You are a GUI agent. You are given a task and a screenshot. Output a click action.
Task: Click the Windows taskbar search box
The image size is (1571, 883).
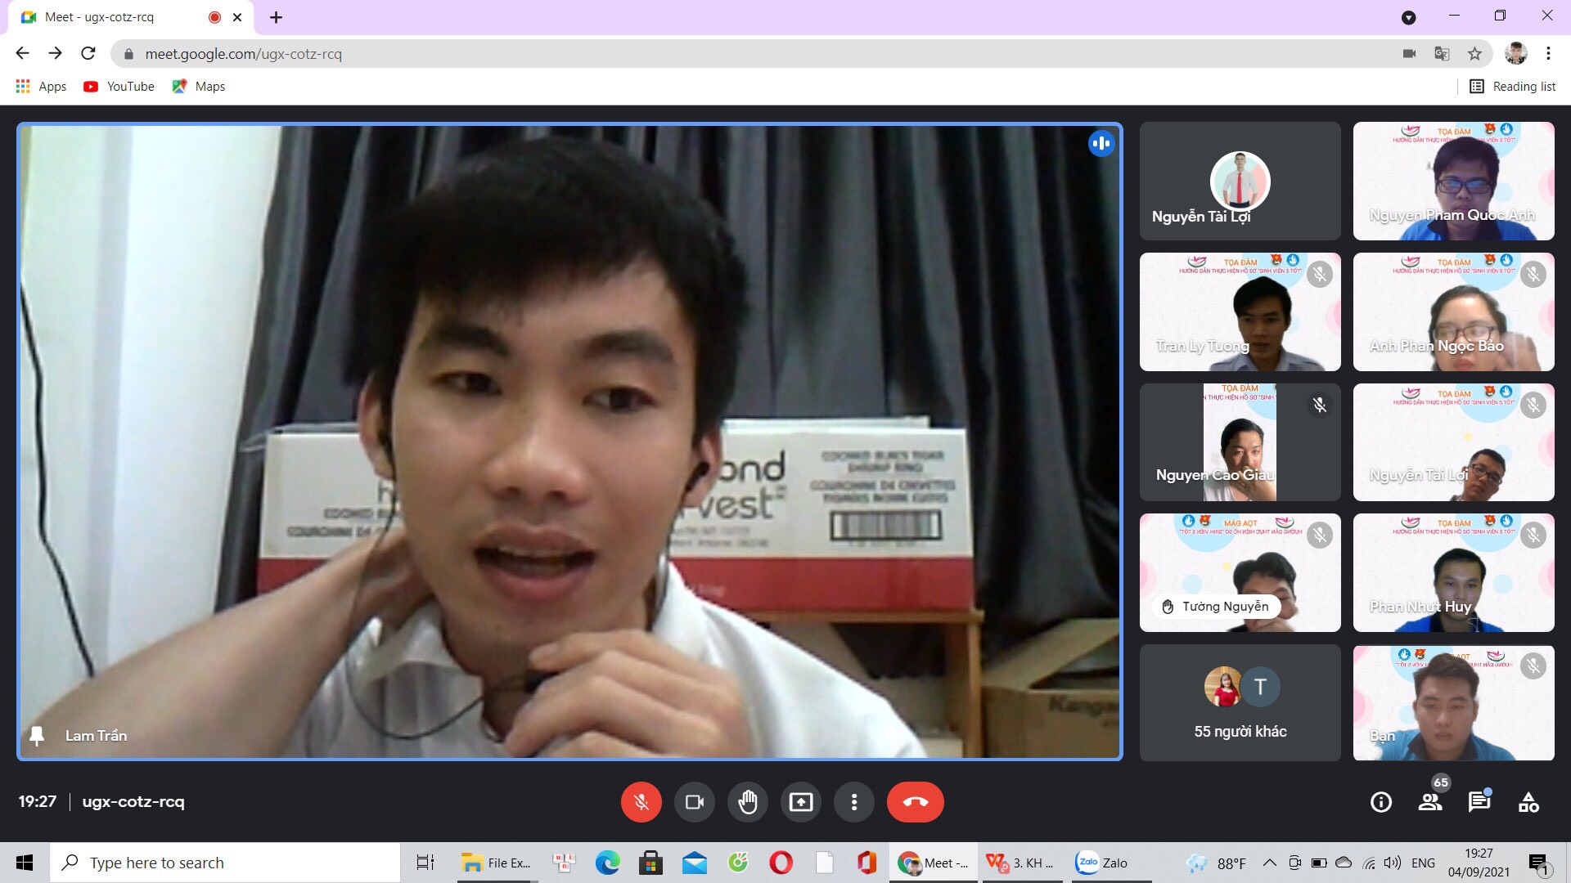click(x=225, y=863)
